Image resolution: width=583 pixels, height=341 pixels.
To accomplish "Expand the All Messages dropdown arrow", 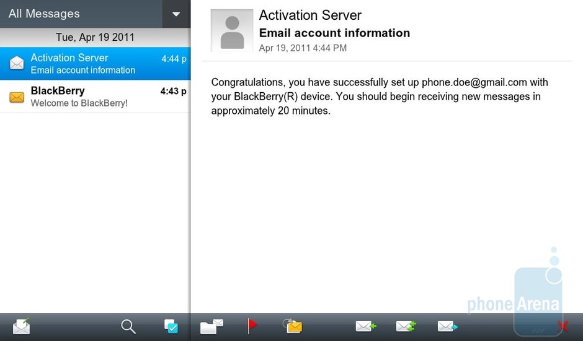I will (x=176, y=14).
